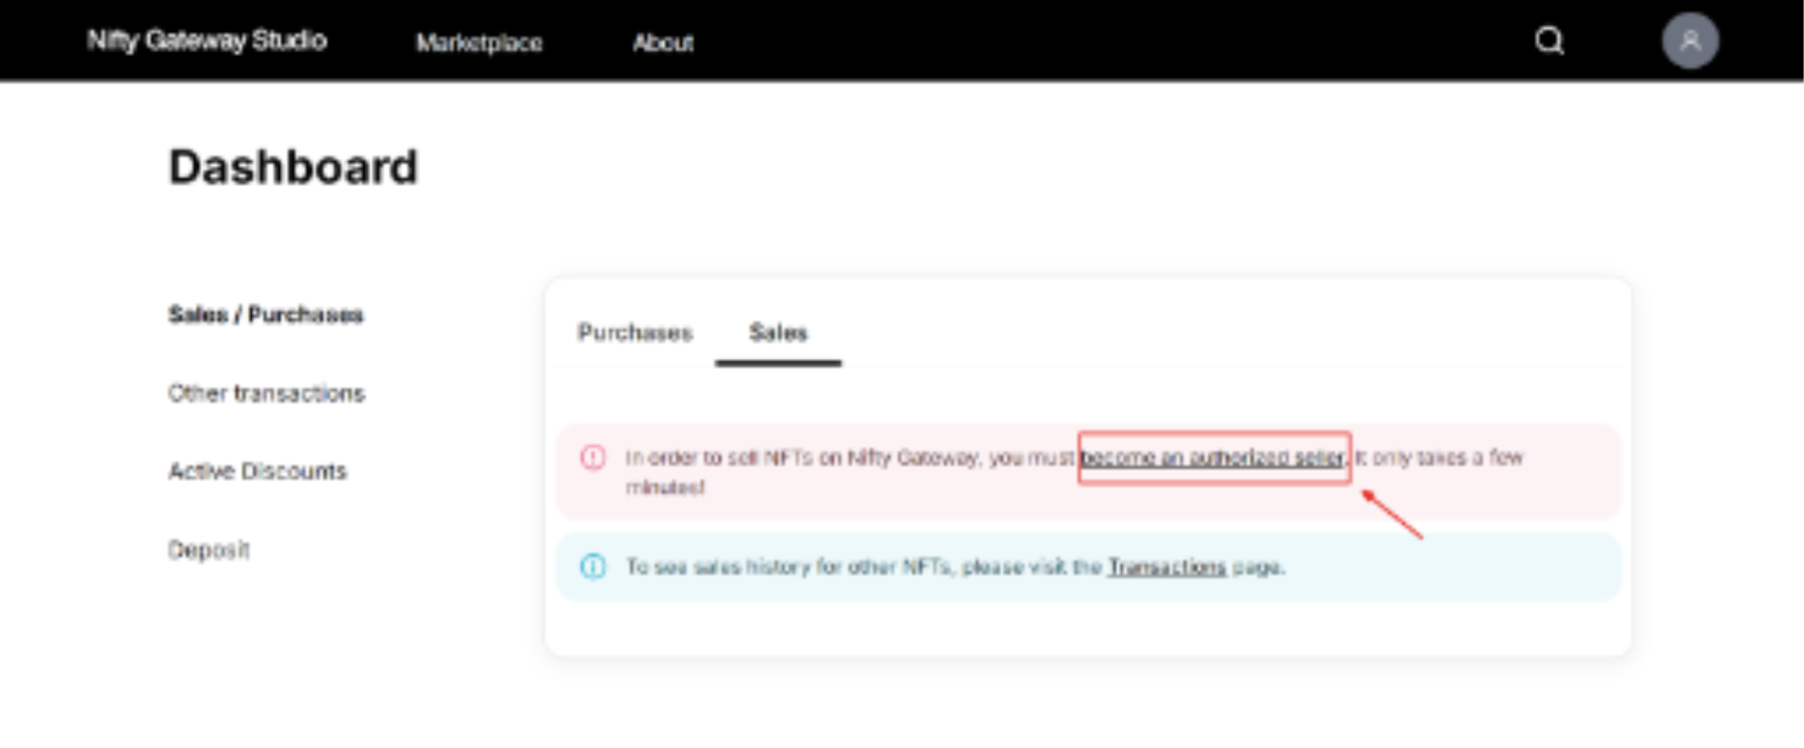Click the underline beneath Sales tab

point(778,363)
